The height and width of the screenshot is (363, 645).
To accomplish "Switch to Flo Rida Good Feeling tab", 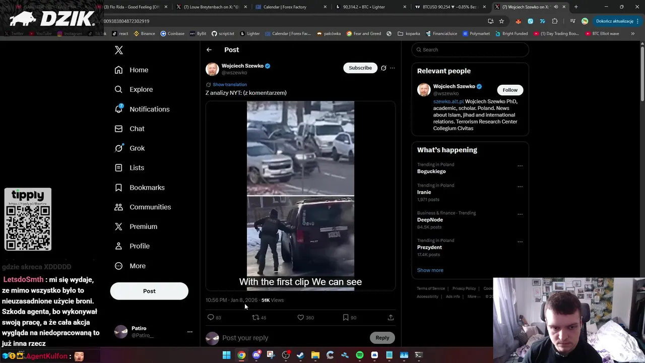I will click(132, 7).
